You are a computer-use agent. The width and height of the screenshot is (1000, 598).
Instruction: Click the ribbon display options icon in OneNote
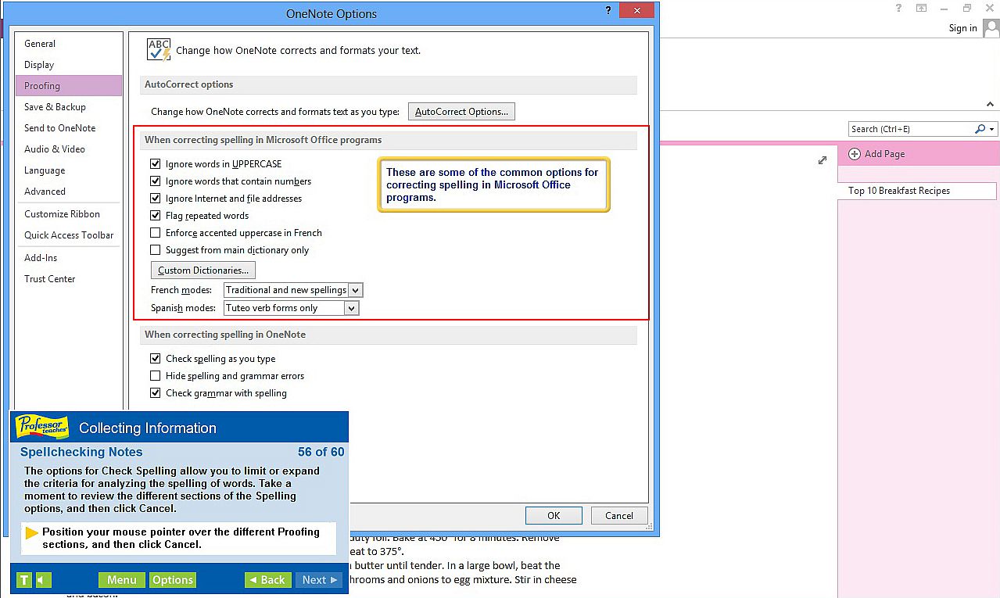[922, 8]
